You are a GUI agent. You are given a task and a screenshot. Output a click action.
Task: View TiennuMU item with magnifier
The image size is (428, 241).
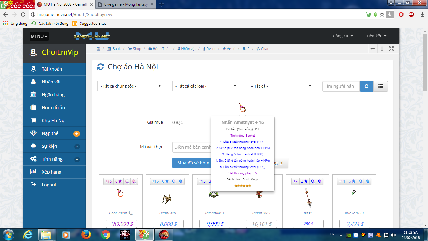[x=174, y=181]
